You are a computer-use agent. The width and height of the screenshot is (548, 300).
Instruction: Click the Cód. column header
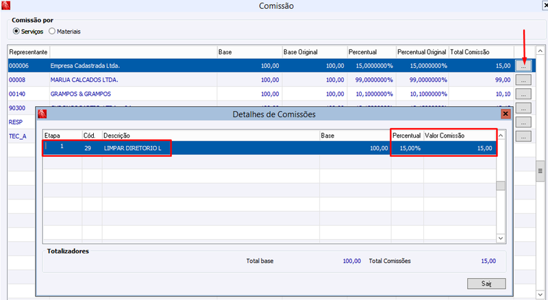click(92, 136)
